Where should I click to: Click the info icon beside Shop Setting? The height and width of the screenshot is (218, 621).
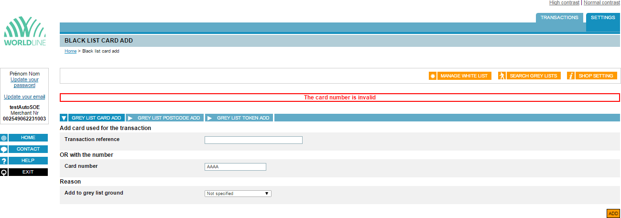pyautogui.click(x=571, y=76)
